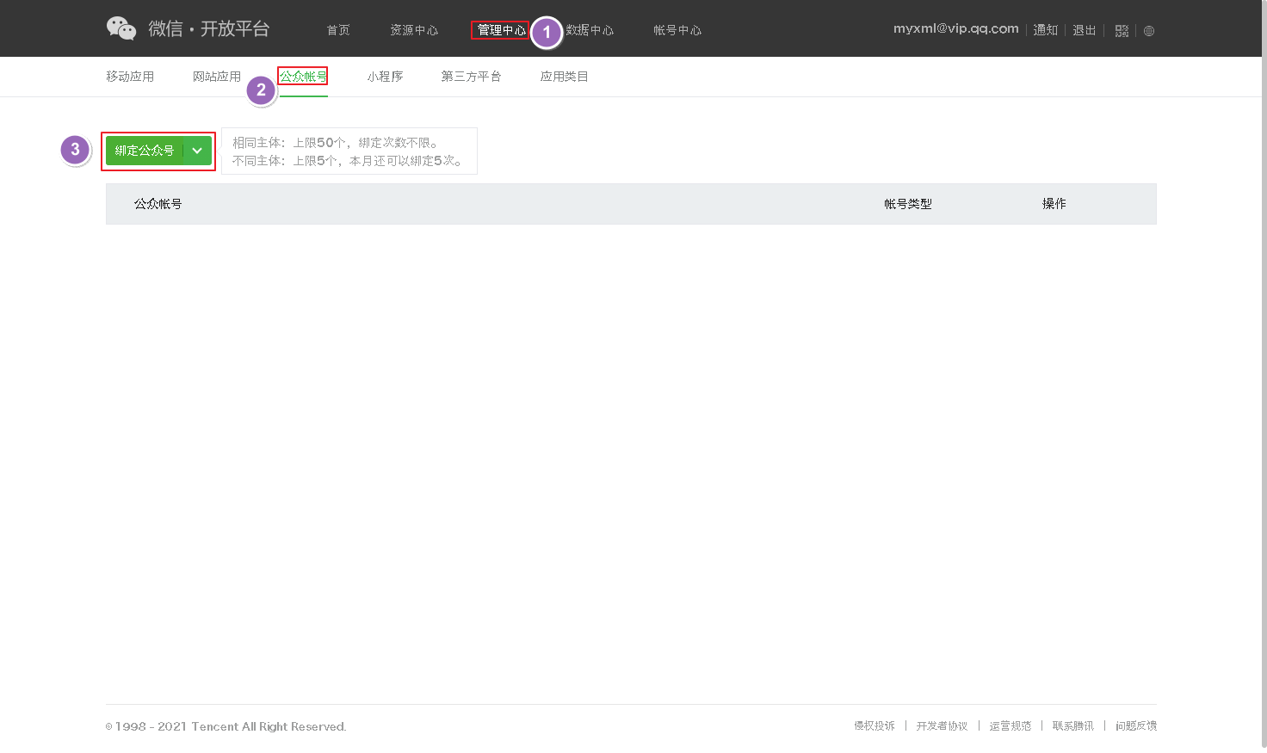Open the 第三方平台 tab
1267x753 pixels.
pos(471,77)
